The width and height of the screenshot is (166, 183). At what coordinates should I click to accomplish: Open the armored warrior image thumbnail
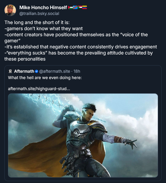tap(83, 135)
